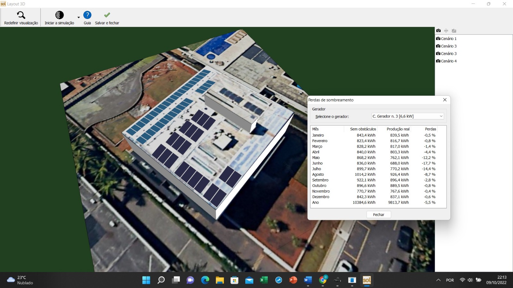Expand the Iniciar a simulação dropdown arrow
Image resolution: width=513 pixels, height=288 pixels.
79,18
